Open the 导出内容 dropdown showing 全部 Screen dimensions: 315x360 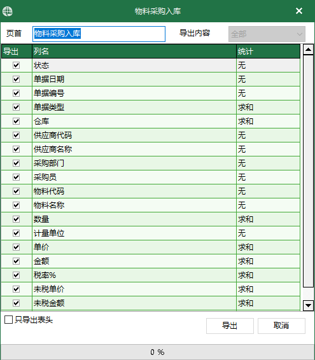(267, 34)
